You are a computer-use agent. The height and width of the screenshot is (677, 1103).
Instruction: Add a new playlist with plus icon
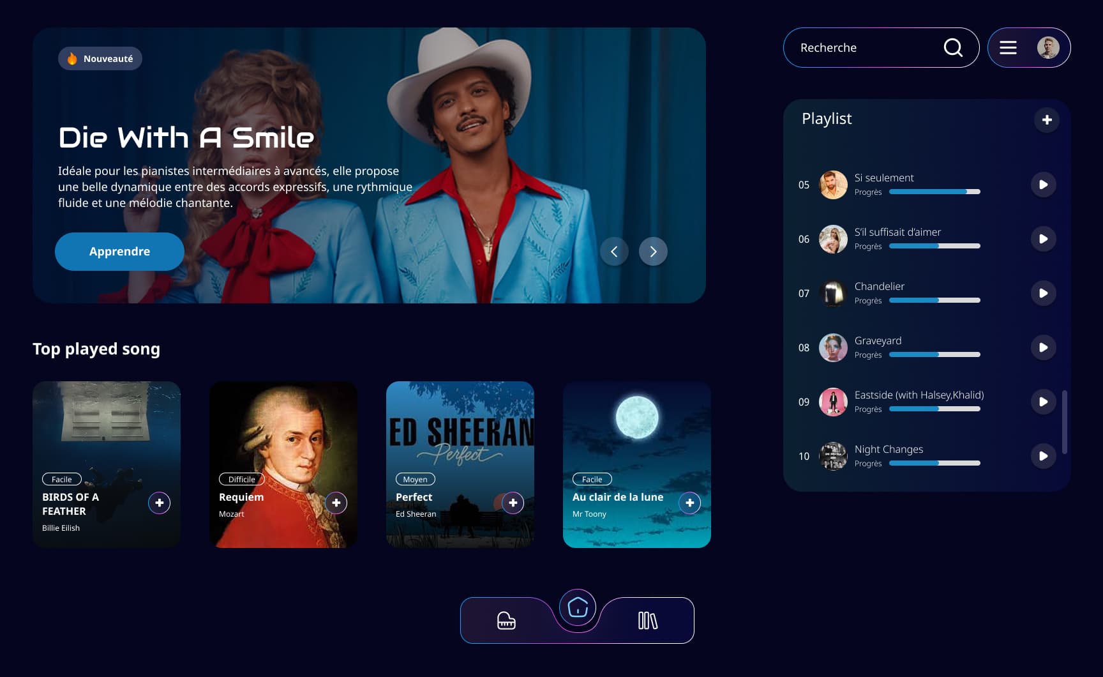(1047, 120)
